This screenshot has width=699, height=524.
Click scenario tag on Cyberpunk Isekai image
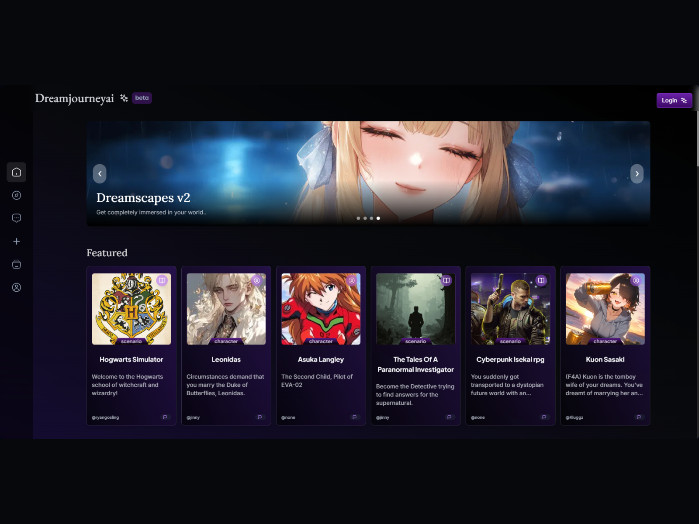coord(510,341)
